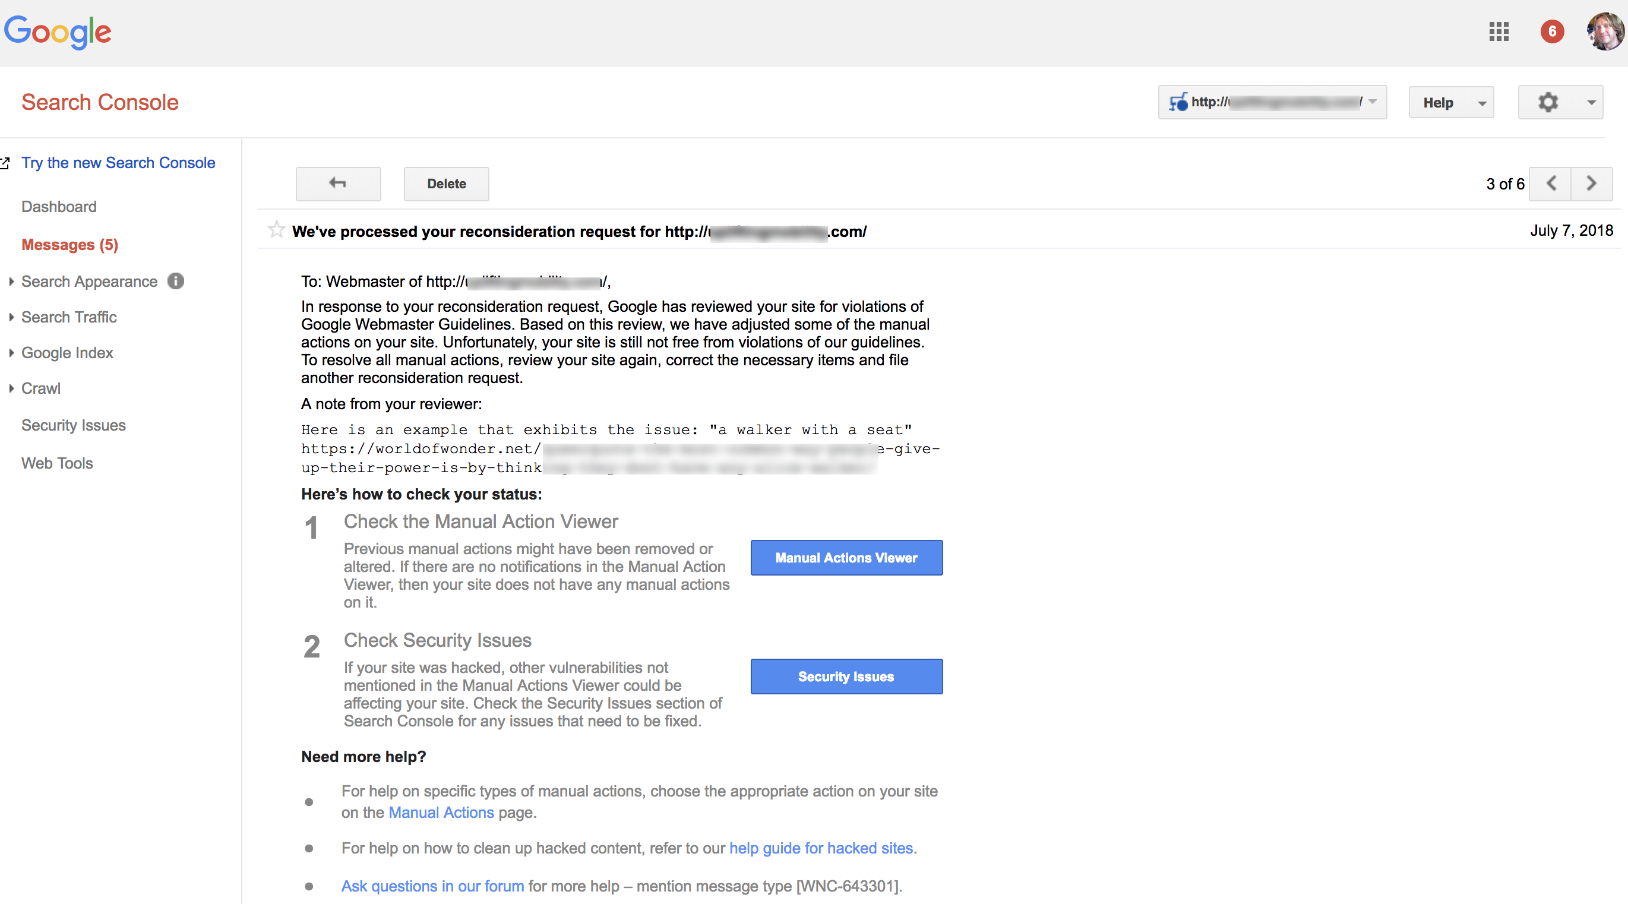Select Security Issues in the sidebar
The width and height of the screenshot is (1628, 904).
(73, 425)
